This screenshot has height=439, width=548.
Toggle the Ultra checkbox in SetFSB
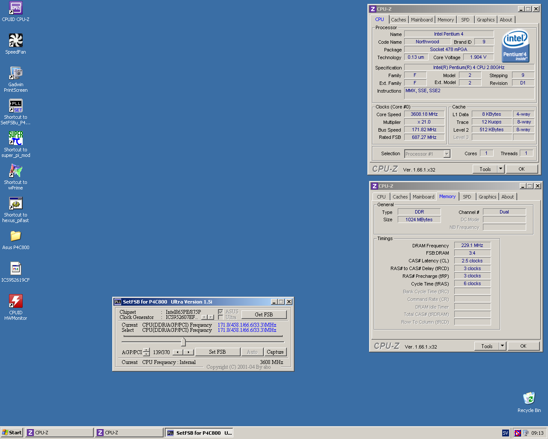[x=220, y=317]
